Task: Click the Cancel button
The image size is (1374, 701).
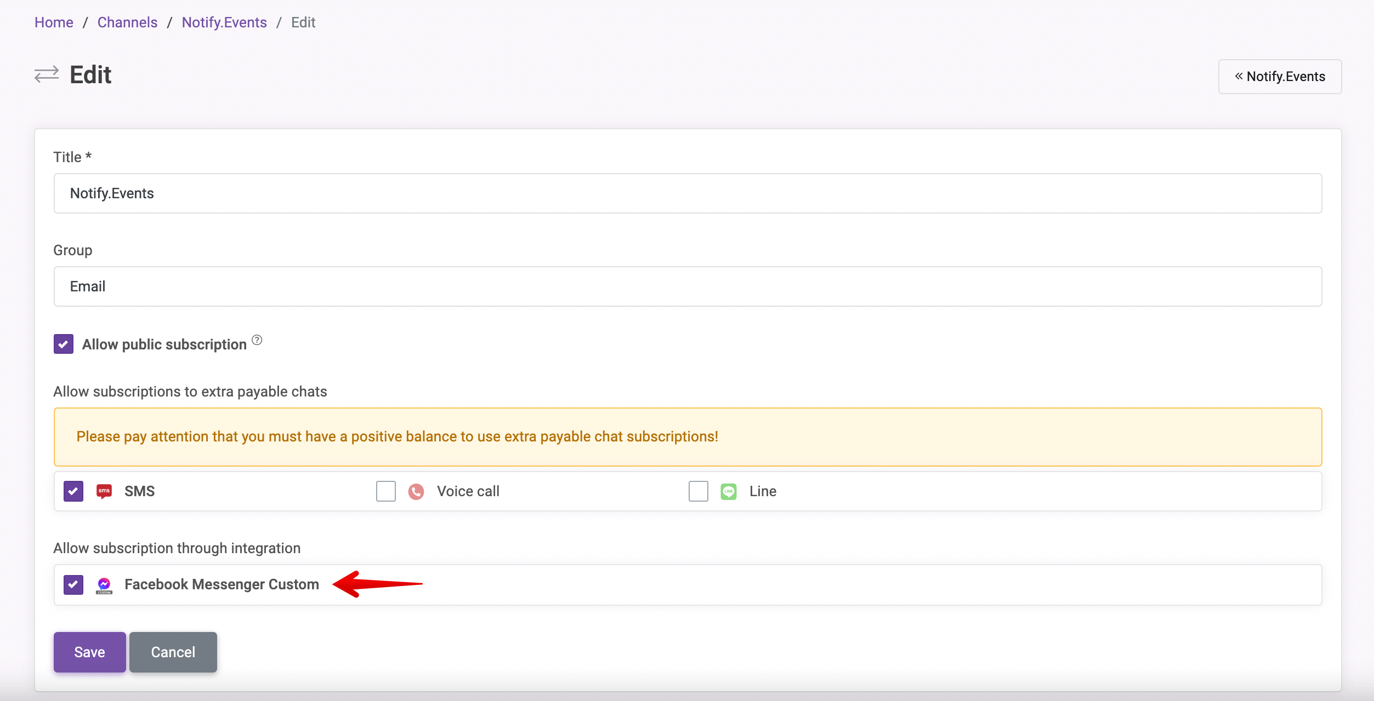Action: (172, 652)
